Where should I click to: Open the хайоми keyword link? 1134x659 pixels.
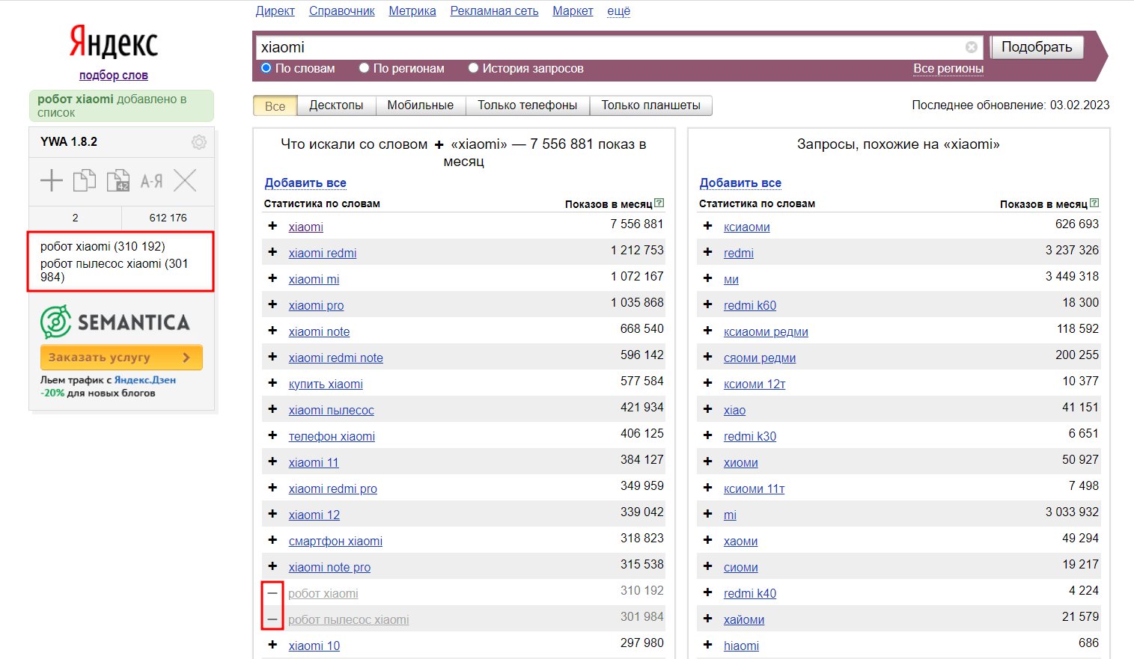744,619
